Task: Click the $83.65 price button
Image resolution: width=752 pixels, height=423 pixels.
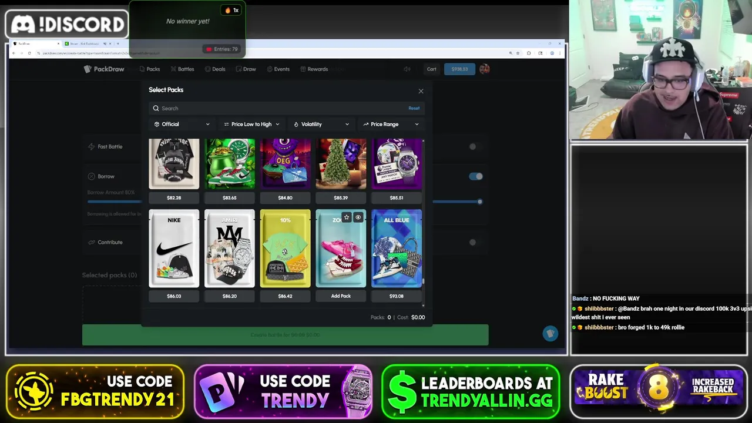Action: coord(230,198)
